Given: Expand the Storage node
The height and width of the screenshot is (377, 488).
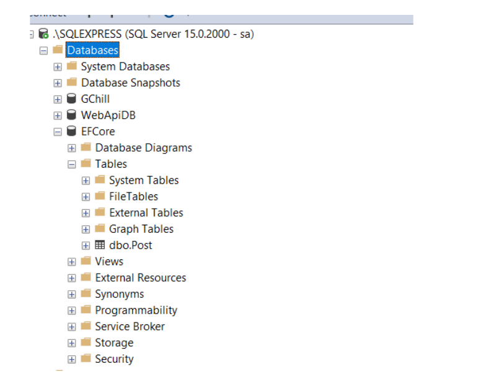Looking at the screenshot, I should point(71,343).
